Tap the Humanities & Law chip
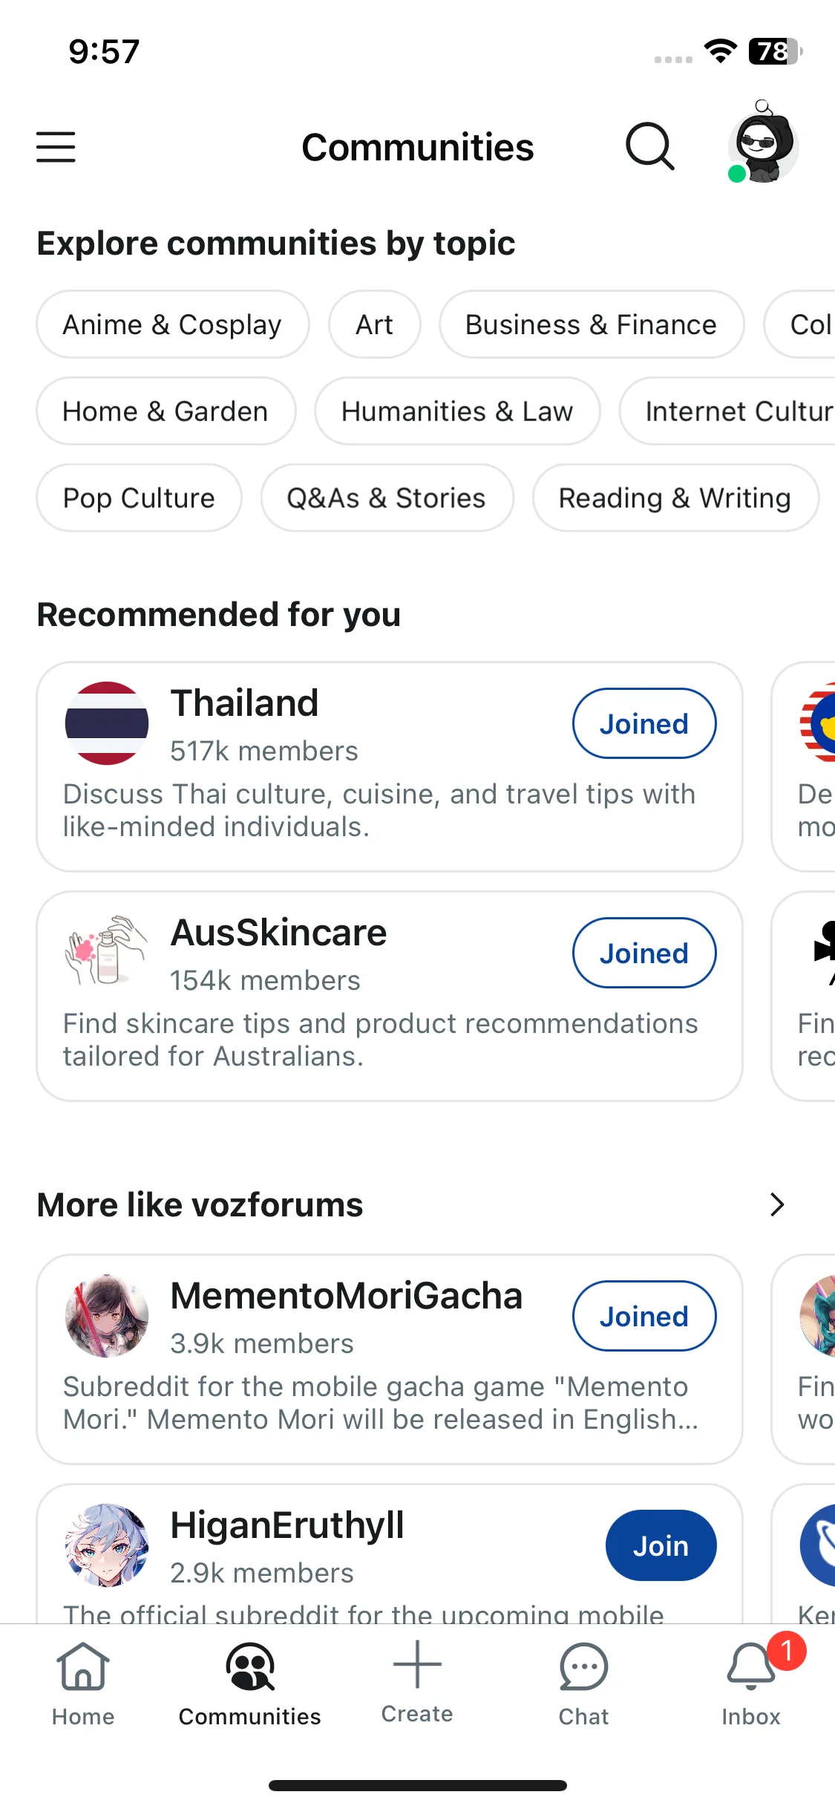This screenshot has height=1809, width=835. click(x=457, y=411)
